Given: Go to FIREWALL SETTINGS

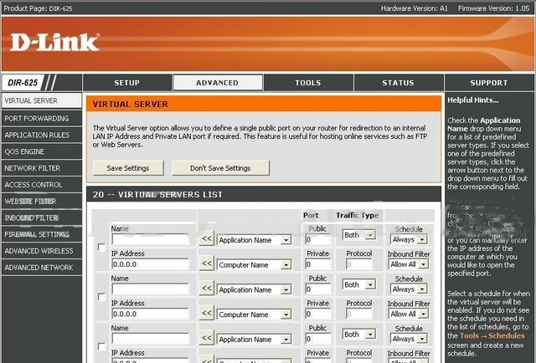Looking at the screenshot, I should 41,234.
